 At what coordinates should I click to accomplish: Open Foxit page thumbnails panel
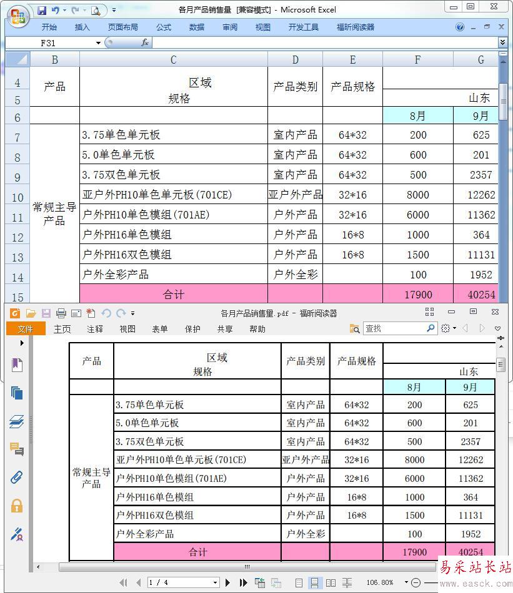pyautogui.click(x=17, y=393)
